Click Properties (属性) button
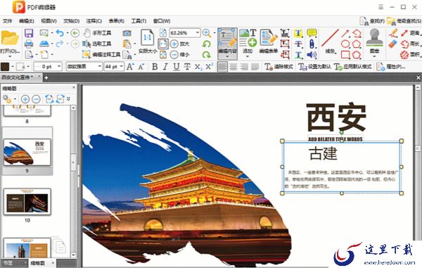Screen dimensions: 422x268 390,66
